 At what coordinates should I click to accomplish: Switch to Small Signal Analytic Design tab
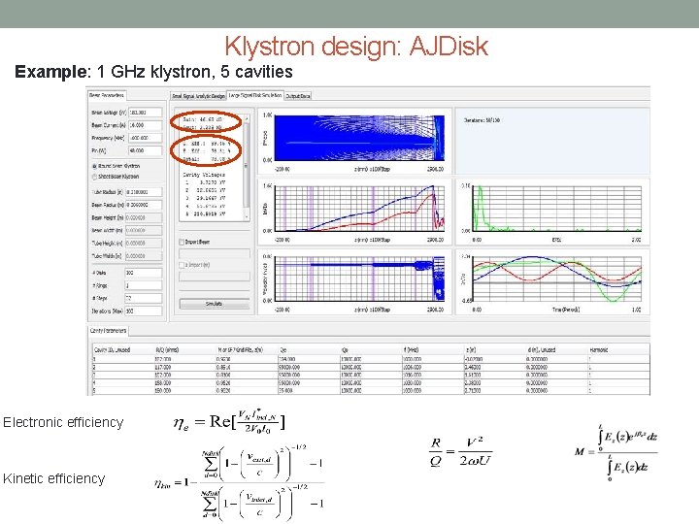pos(198,96)
